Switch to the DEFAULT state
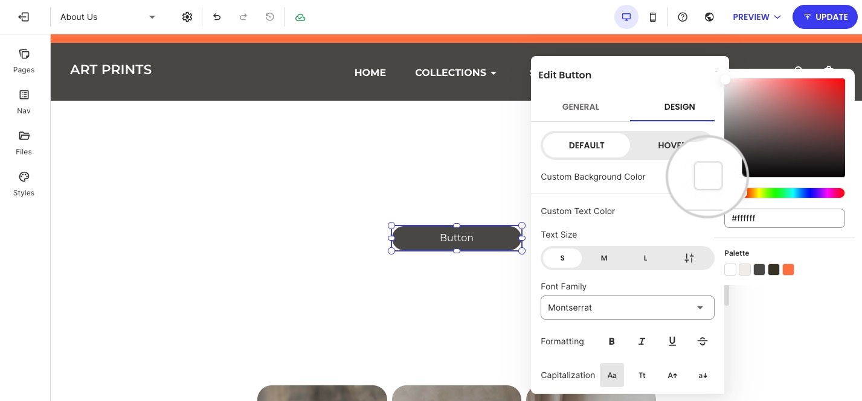 587,145
